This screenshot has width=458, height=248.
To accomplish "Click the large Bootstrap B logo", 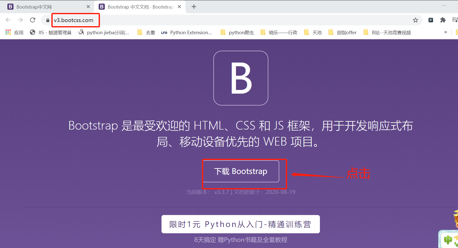I will (241, 78).
